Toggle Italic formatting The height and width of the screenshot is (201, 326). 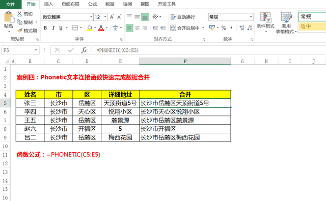tap(53, 28)
